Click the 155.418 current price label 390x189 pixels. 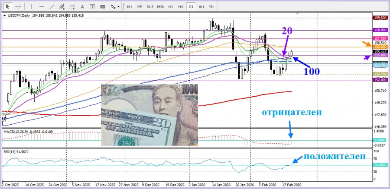click(x=380, y=51)
